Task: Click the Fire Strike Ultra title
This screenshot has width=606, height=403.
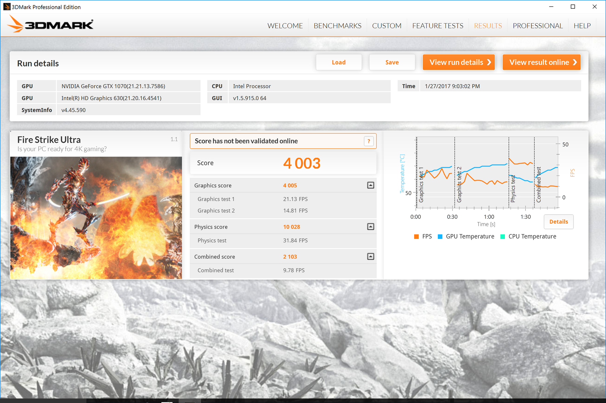Action: click(49, 140)
